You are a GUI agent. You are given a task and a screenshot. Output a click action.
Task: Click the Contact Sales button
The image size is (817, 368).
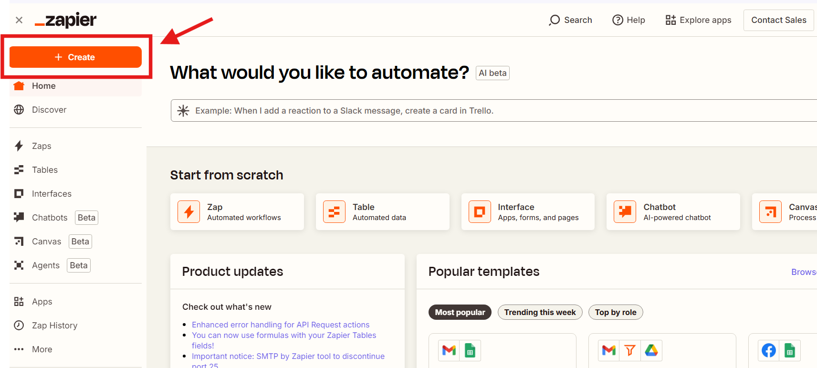pos(779,20)
